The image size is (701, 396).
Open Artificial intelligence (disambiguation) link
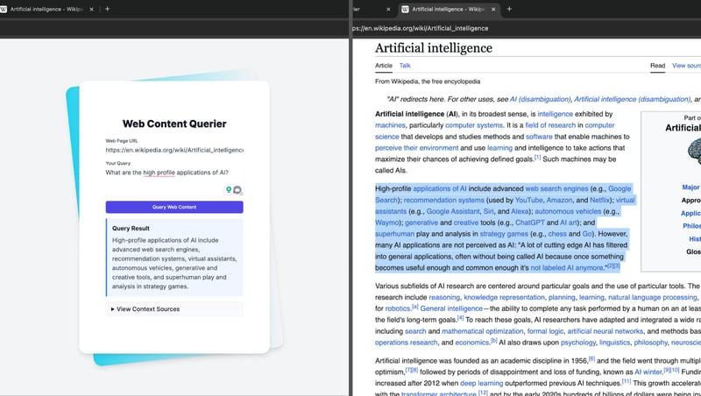coord(633,99)
